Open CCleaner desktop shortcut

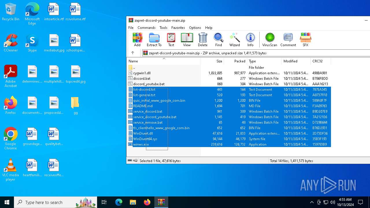point(11,43)
